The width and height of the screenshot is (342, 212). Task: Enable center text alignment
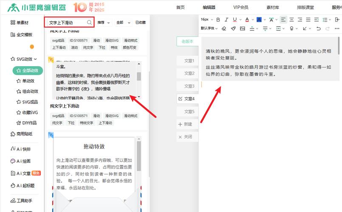coord(291,20)
